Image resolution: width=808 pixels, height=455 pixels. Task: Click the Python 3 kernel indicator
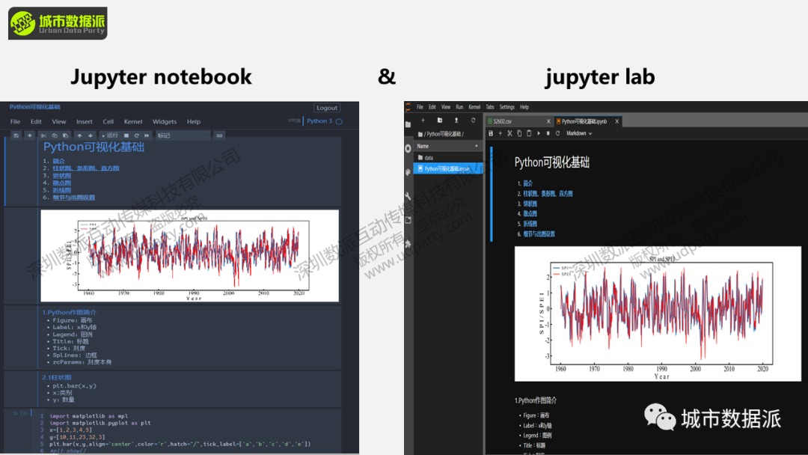[319, 121]
